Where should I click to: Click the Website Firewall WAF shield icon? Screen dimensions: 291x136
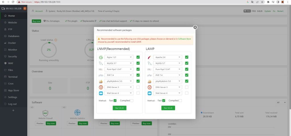(45, 113)
